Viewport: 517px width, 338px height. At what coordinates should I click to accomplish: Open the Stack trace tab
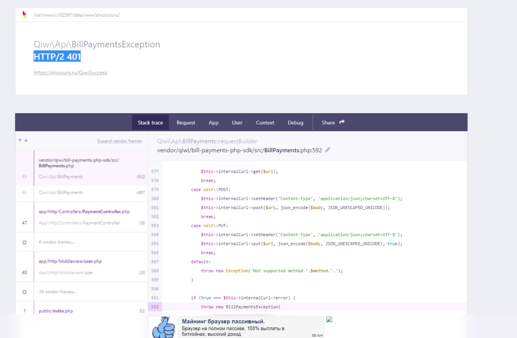tap(150, 122)
